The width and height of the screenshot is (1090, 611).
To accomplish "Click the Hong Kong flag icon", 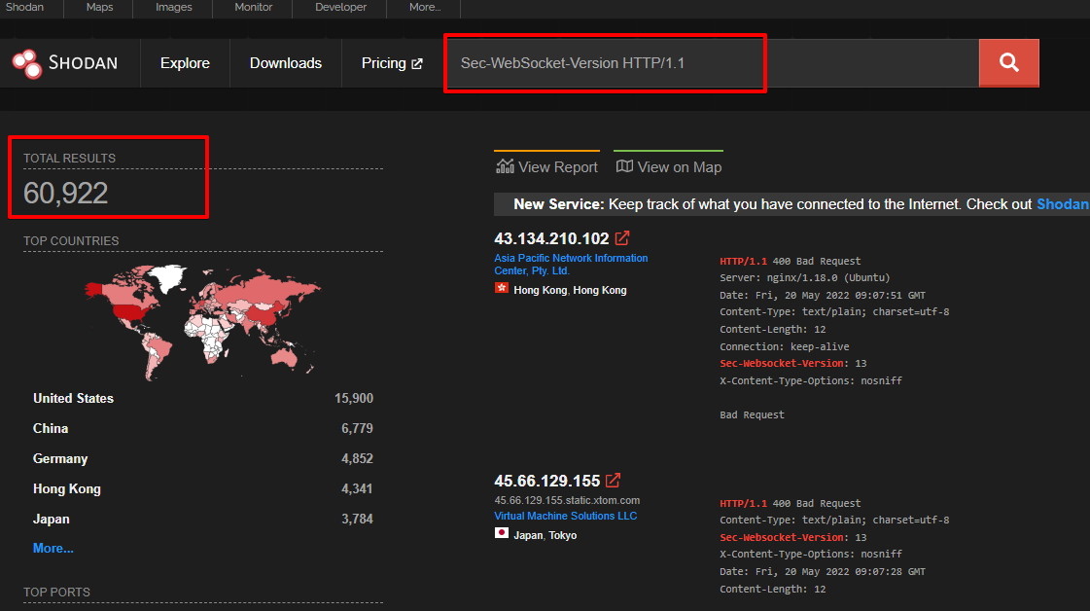I will pos(501,288).
